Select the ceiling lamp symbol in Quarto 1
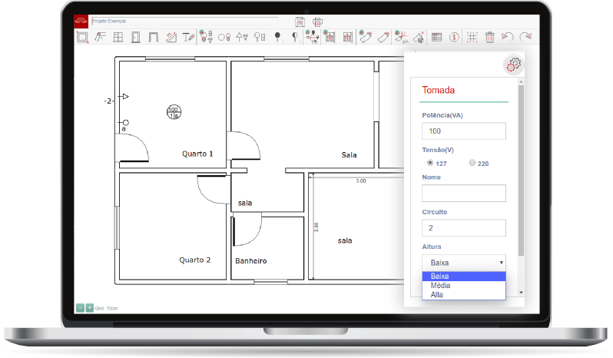The height and width of the screenshot is (358, 613). click(x=174, y=112)
